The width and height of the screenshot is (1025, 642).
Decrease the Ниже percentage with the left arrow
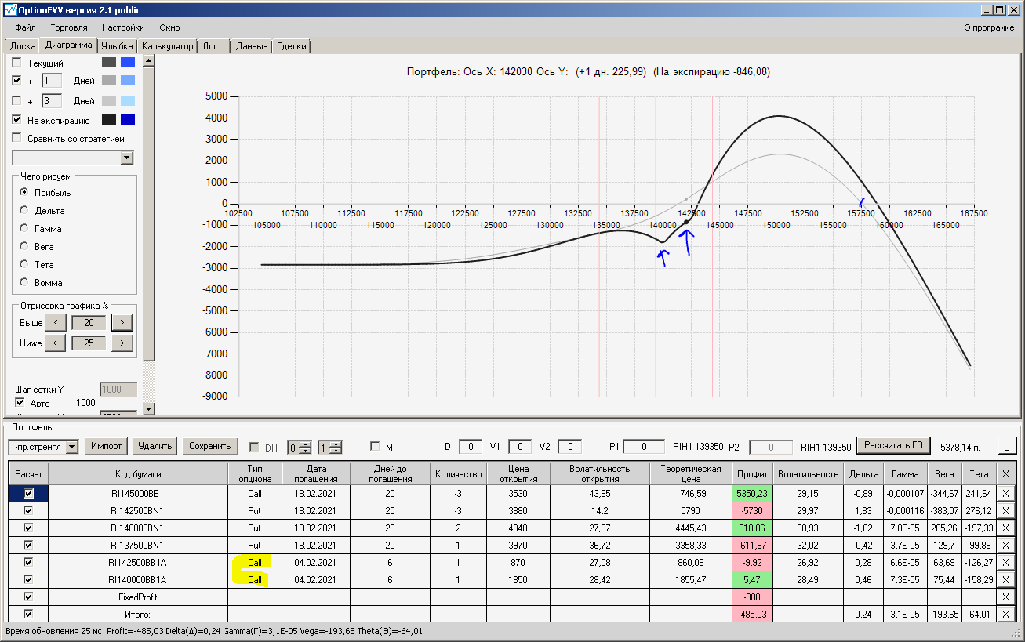click(x=56, y=343)
